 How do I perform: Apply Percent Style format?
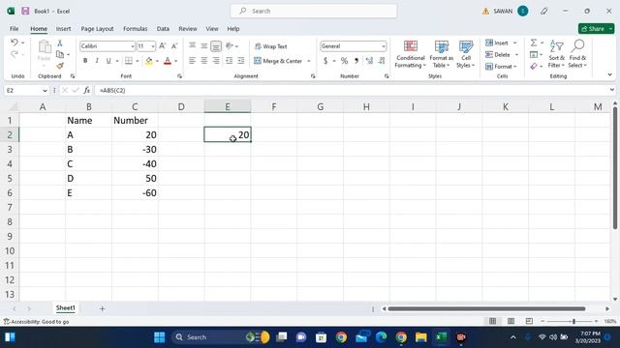(x=345, y=61)
